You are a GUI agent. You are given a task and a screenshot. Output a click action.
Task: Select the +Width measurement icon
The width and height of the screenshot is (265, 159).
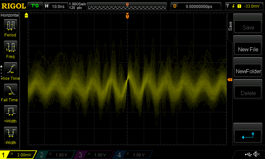10,112
